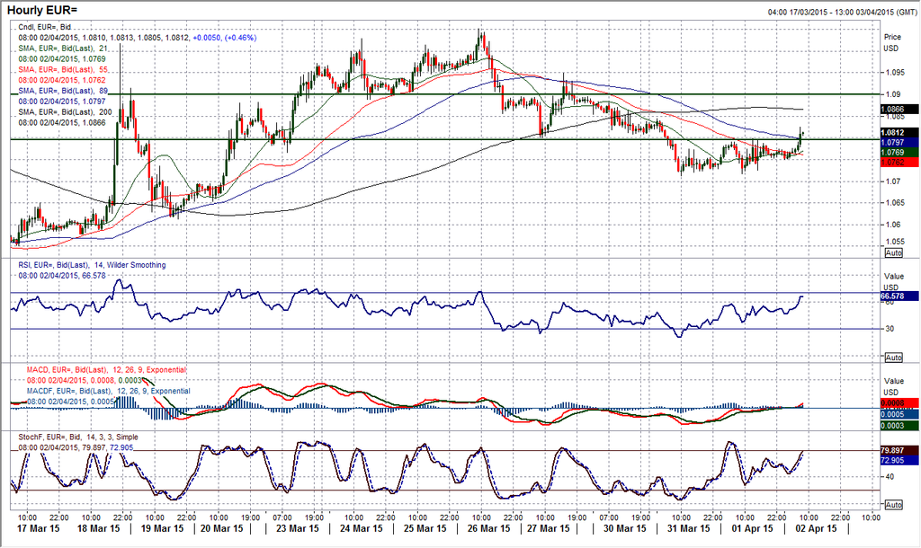Click the 19 Mar 15 date label

click(x=162, y=528)
